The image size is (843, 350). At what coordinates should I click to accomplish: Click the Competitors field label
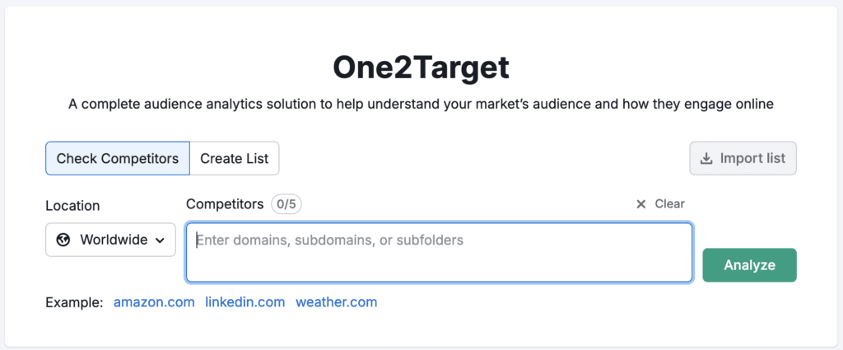coord(225,204)
